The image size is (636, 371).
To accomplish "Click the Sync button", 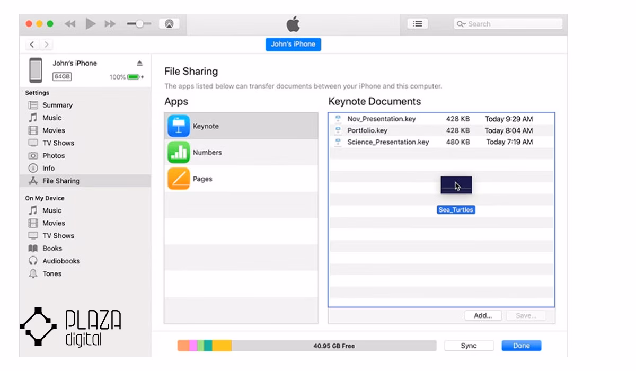I will (469, 346).
